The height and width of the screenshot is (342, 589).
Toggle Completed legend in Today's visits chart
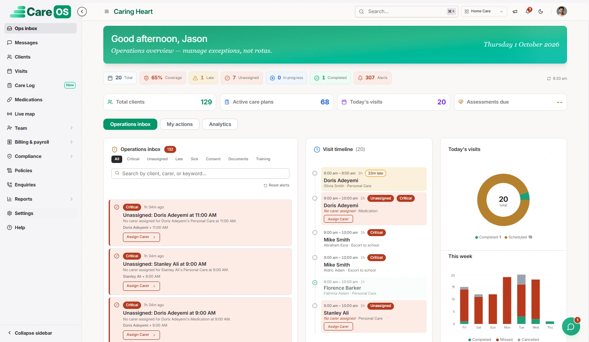488,237
